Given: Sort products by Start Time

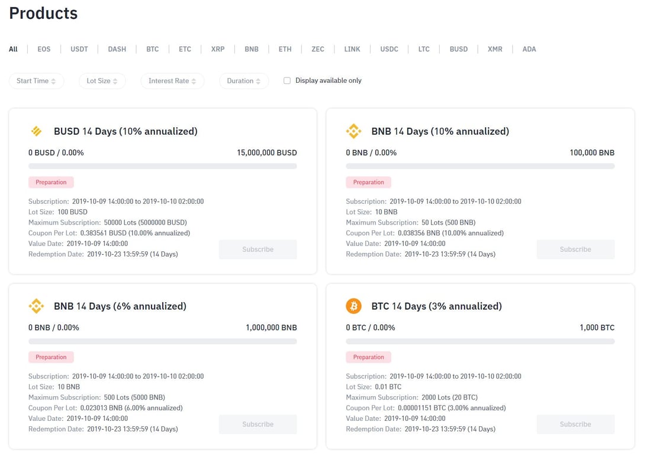Looking at the screenshot, I should [36, 81].
